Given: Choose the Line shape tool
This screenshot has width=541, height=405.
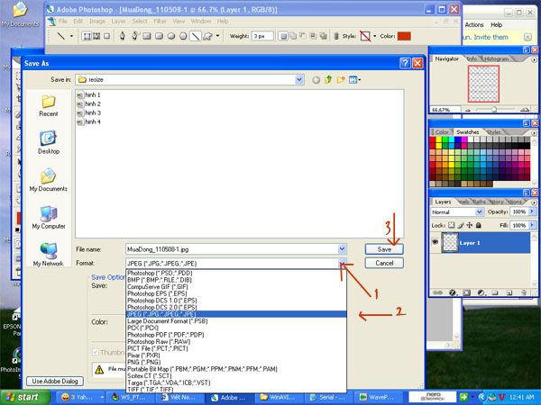Looking at the screenshot, I should (196, 36).
